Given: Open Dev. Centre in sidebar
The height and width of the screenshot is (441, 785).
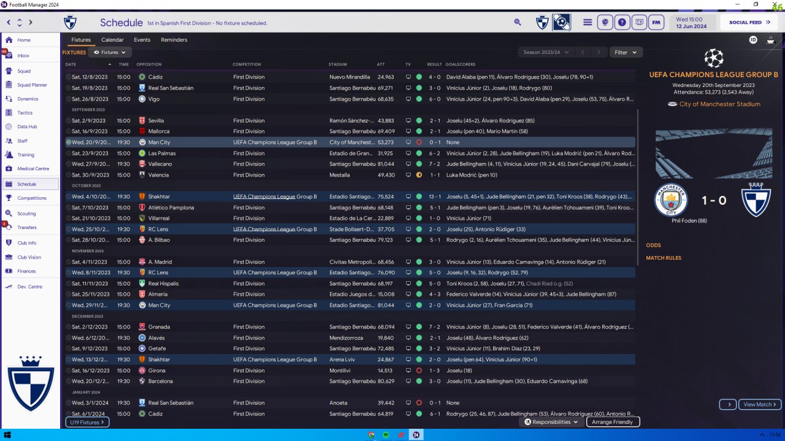Looking at the screenshot, I should click(x=30, y=287).
